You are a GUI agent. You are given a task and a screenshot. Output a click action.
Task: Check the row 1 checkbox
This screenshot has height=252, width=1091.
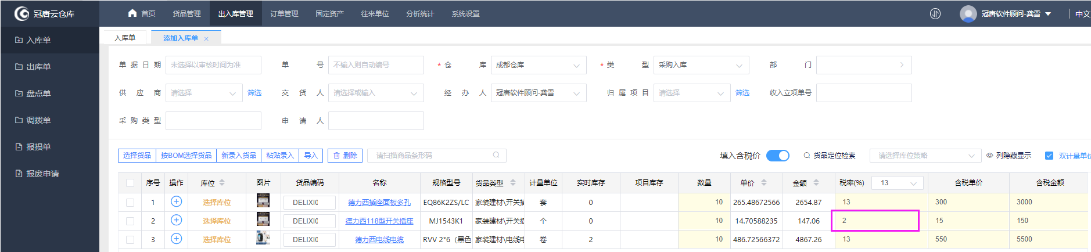coord(130,203)
